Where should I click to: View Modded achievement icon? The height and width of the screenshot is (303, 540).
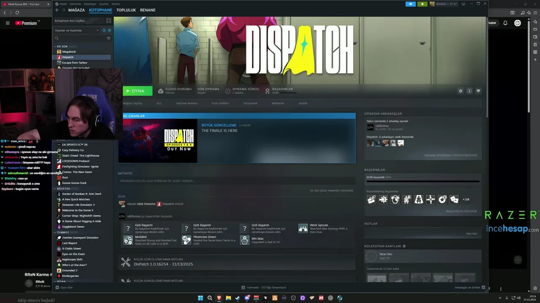point(128,240)
